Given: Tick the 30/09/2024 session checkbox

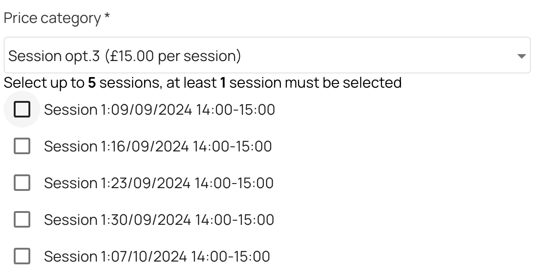Looking at the screenshot, I should pos(22,220).
